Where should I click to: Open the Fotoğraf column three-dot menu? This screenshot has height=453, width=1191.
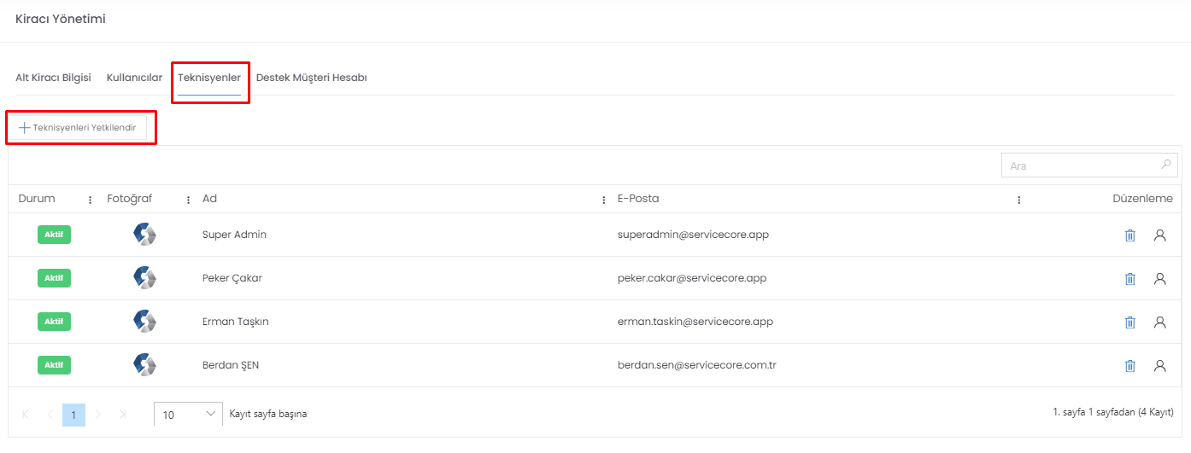188,200
